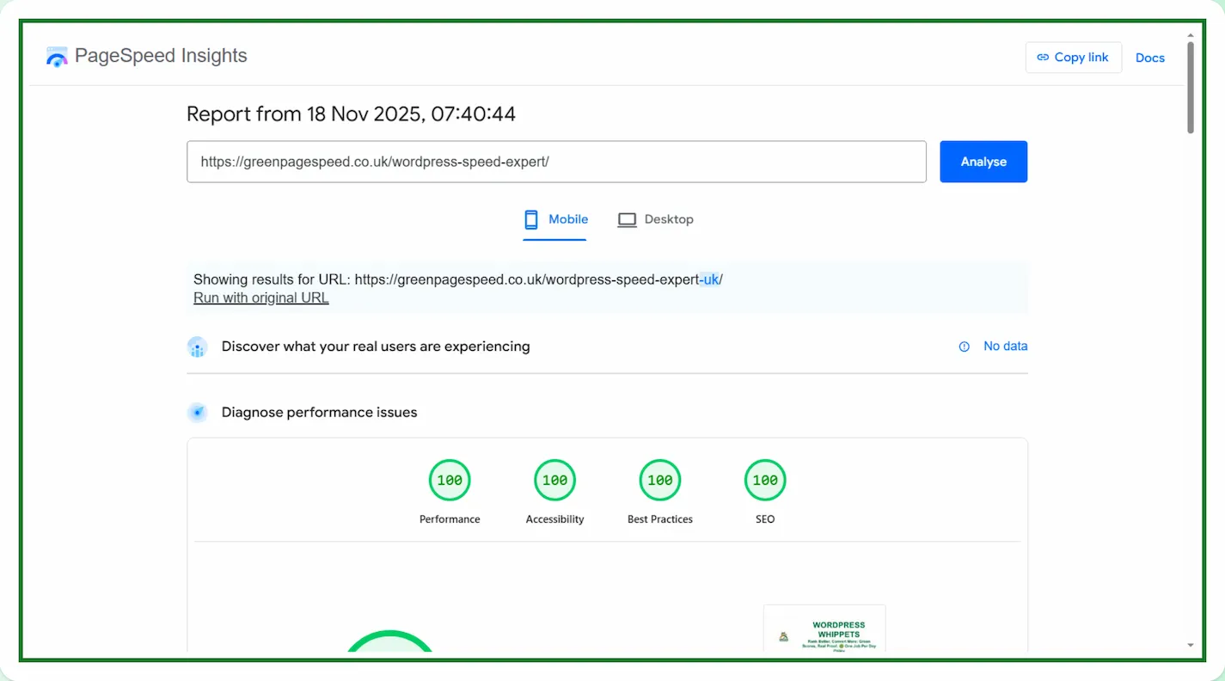The width and height of the screenshot is (1225, 681).
Task: Select the SEO score gauge
Action: pyautogui.click(x=765, y=481)
